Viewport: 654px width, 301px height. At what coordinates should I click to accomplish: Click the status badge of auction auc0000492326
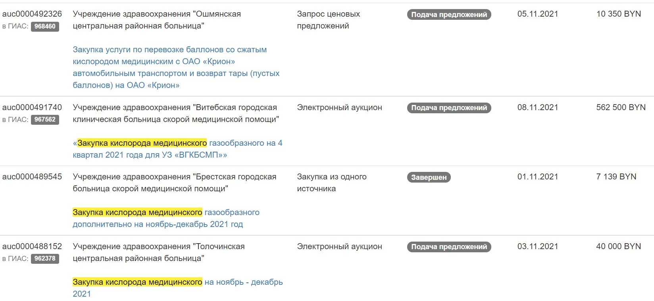click(449, 15)
